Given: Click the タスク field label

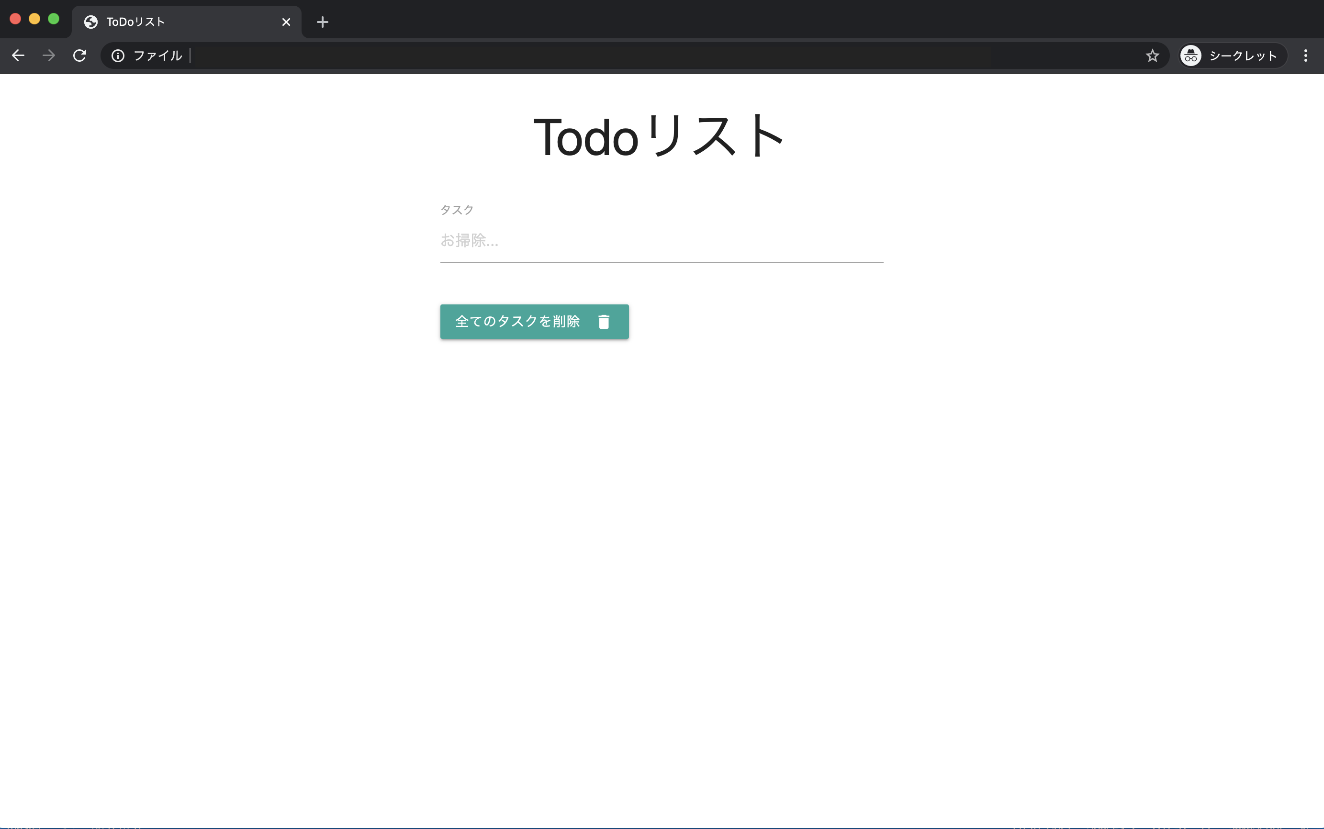Looking at the screenshot, I should tap(457, 210).
